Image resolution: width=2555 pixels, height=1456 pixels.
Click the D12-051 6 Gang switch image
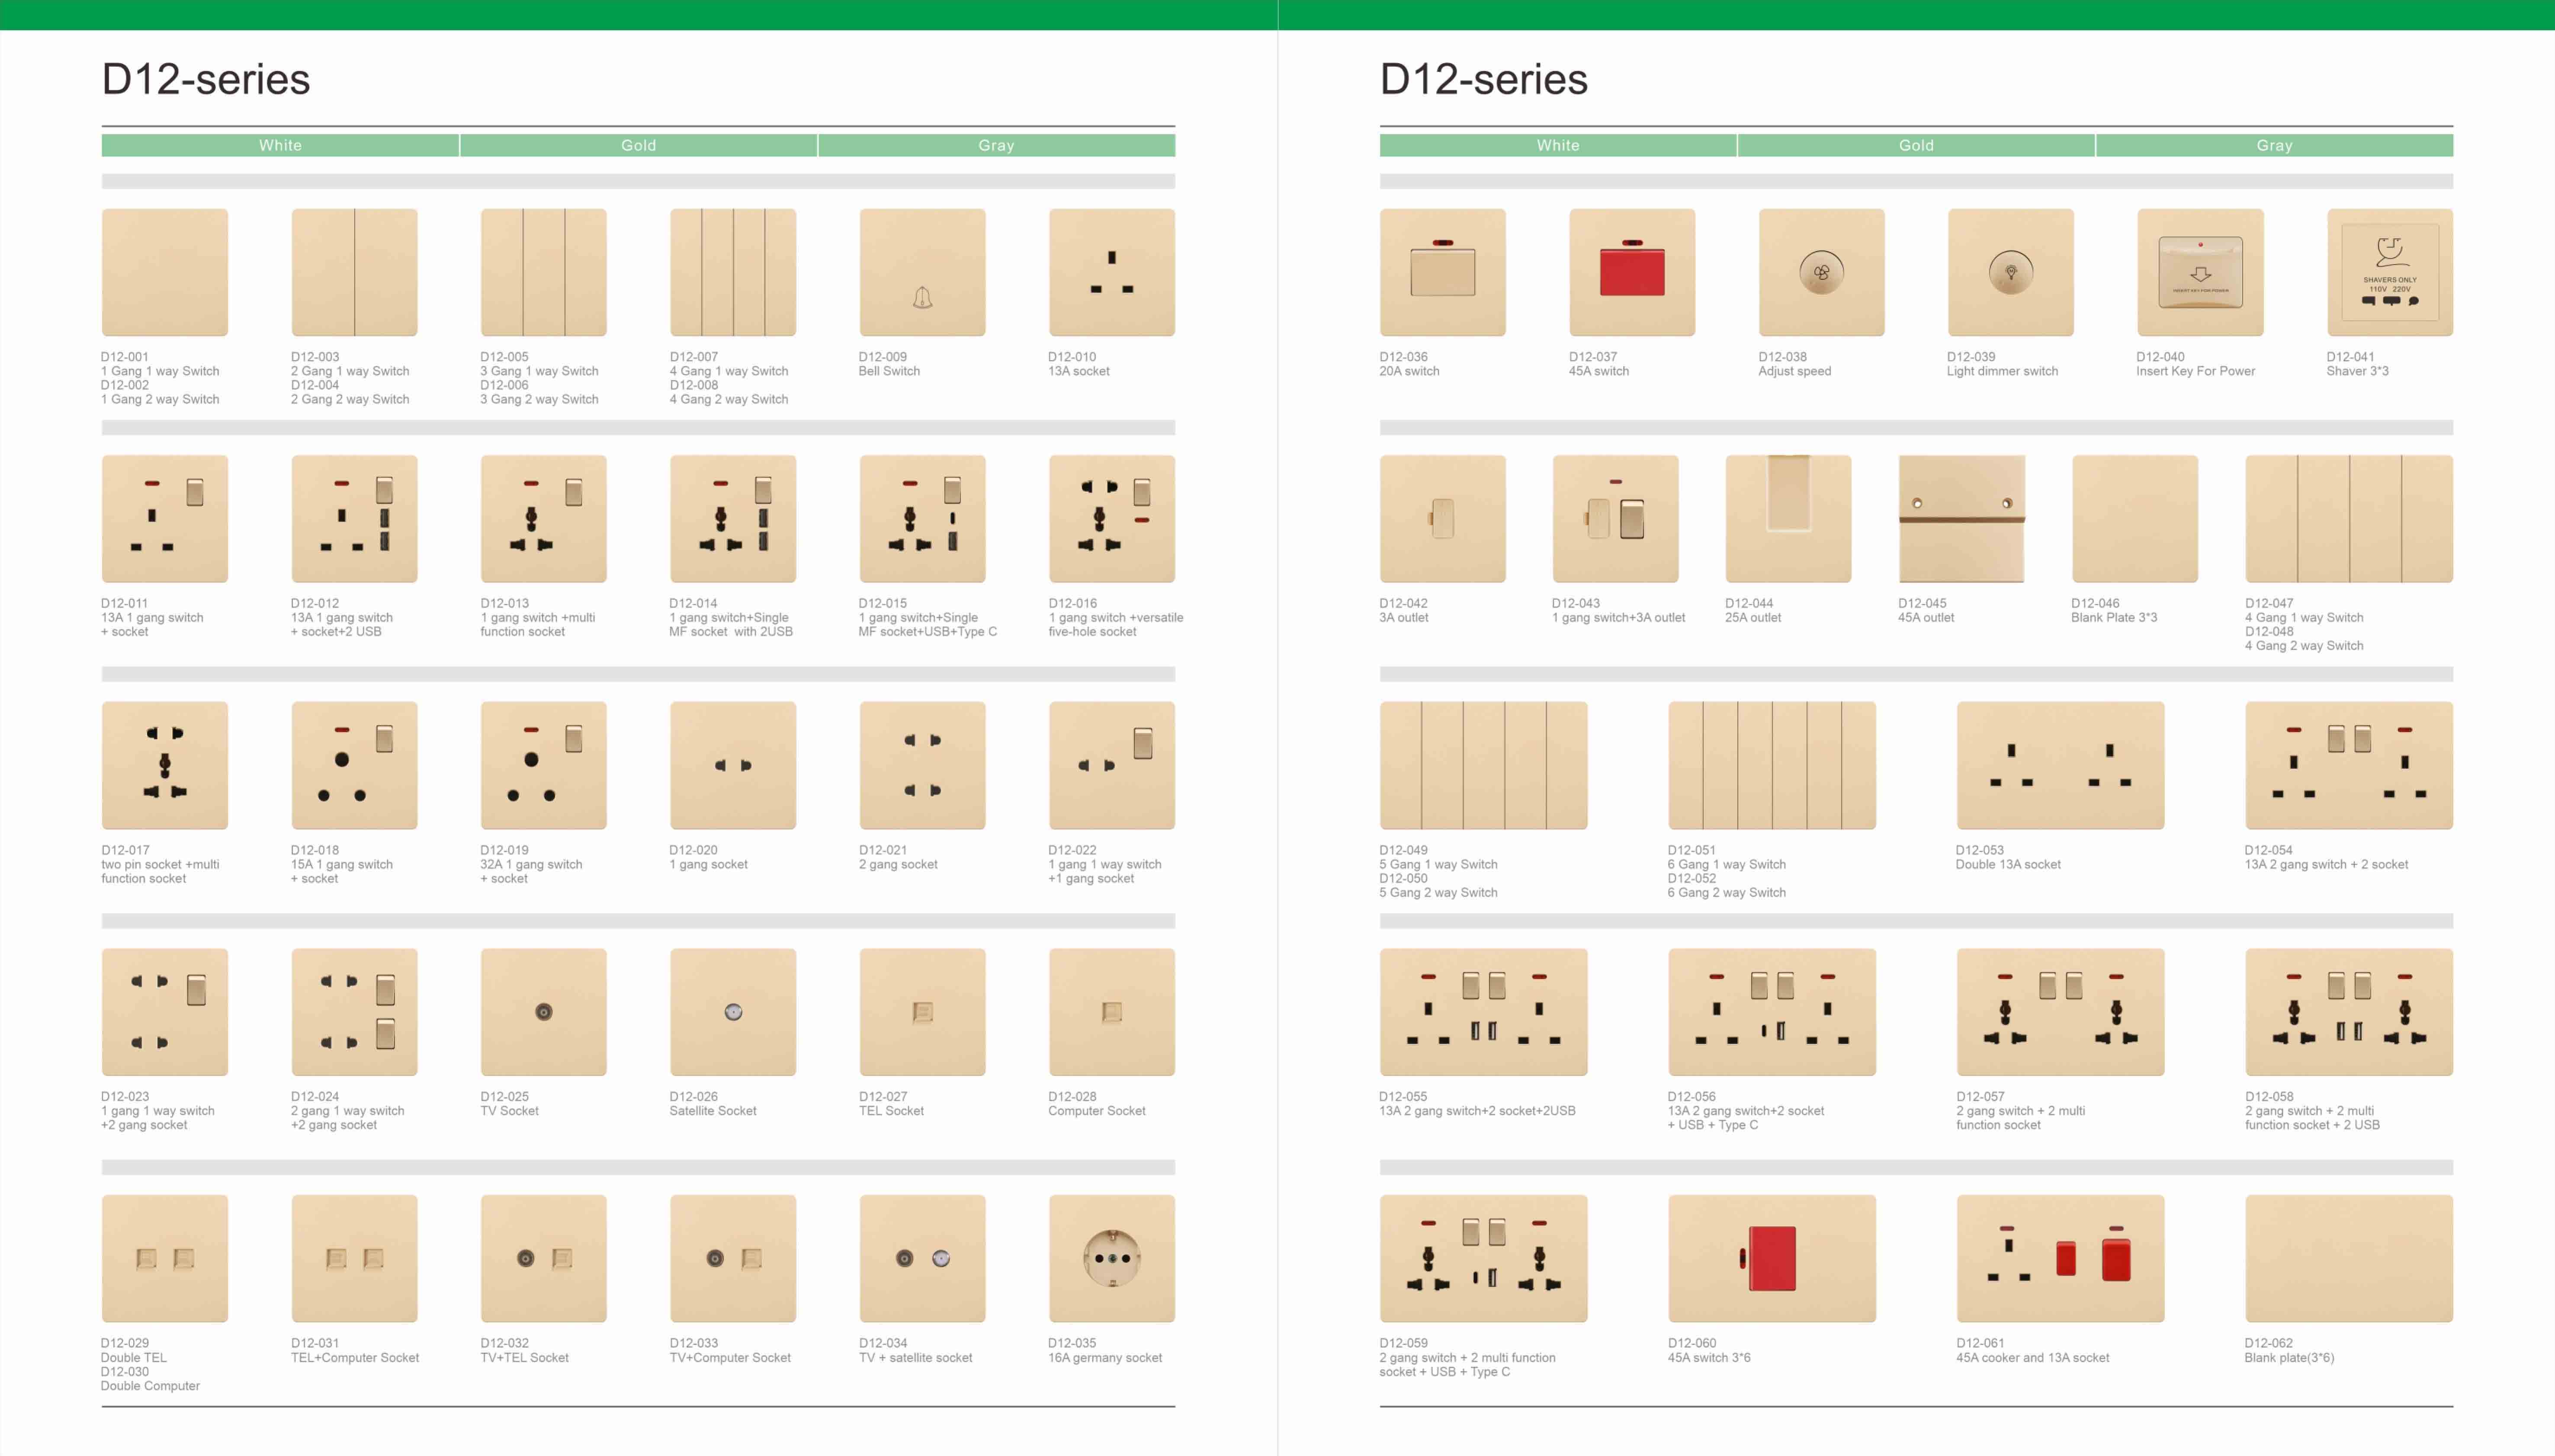1772,765
